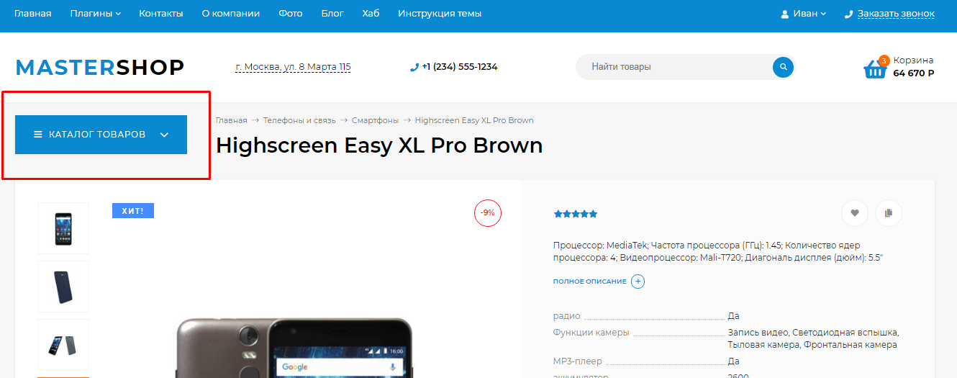The width and height of the screenshot is (957, 378).
Task: Open the Плагины menu dropdown
Action: point(95,14)
